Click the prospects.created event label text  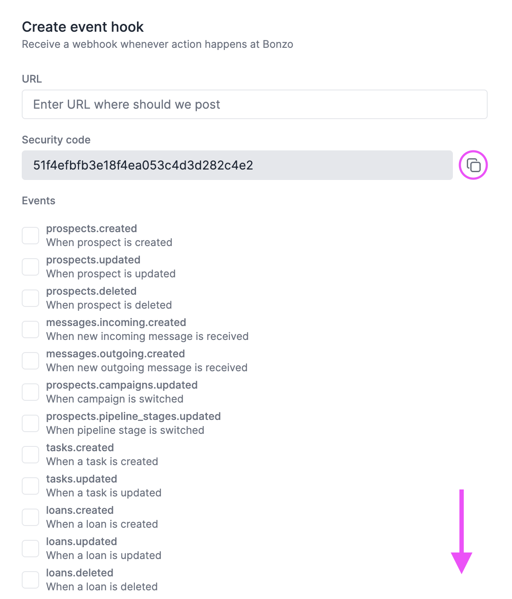click(x=91, y=228)
